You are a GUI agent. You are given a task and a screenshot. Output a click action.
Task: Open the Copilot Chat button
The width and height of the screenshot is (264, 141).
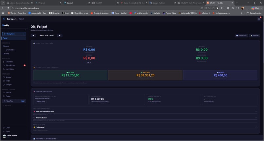(255, 8)
